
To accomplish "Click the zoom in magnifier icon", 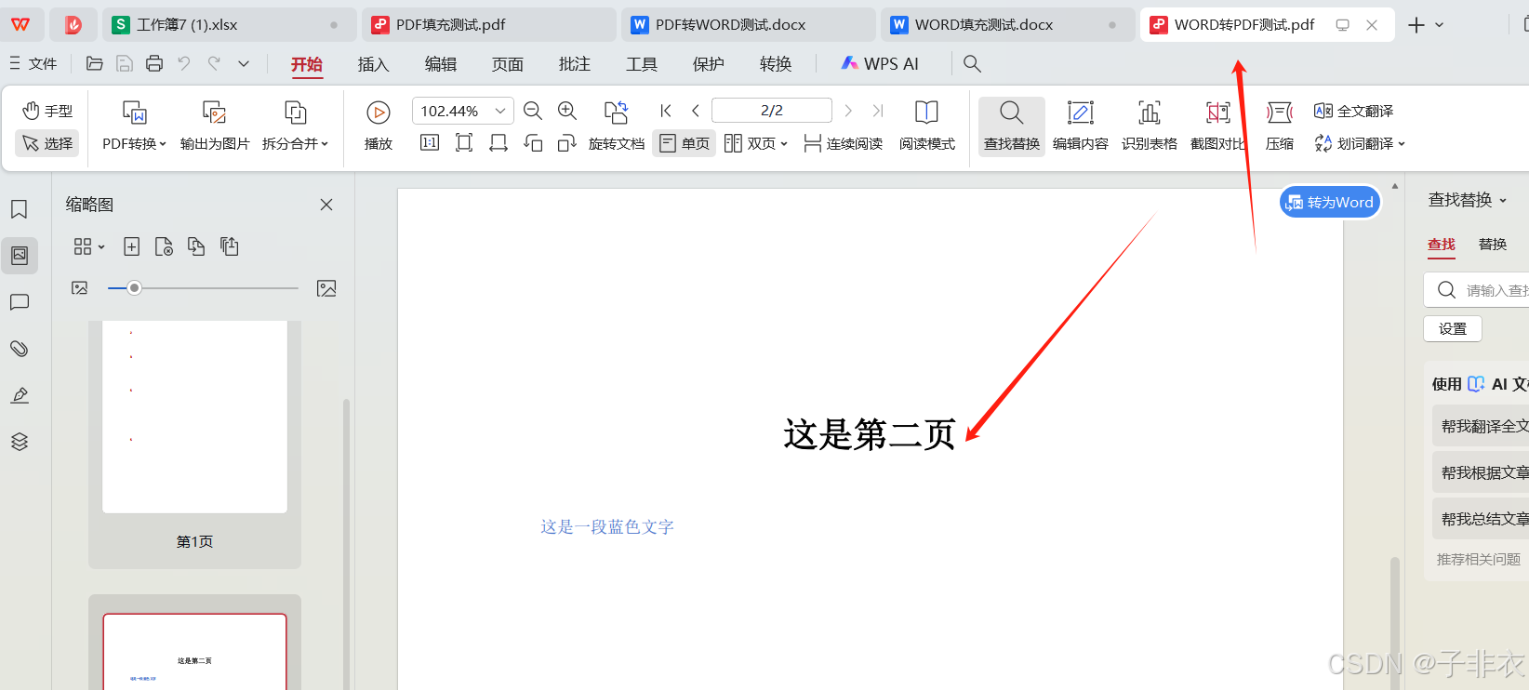I will pos(567,111).
